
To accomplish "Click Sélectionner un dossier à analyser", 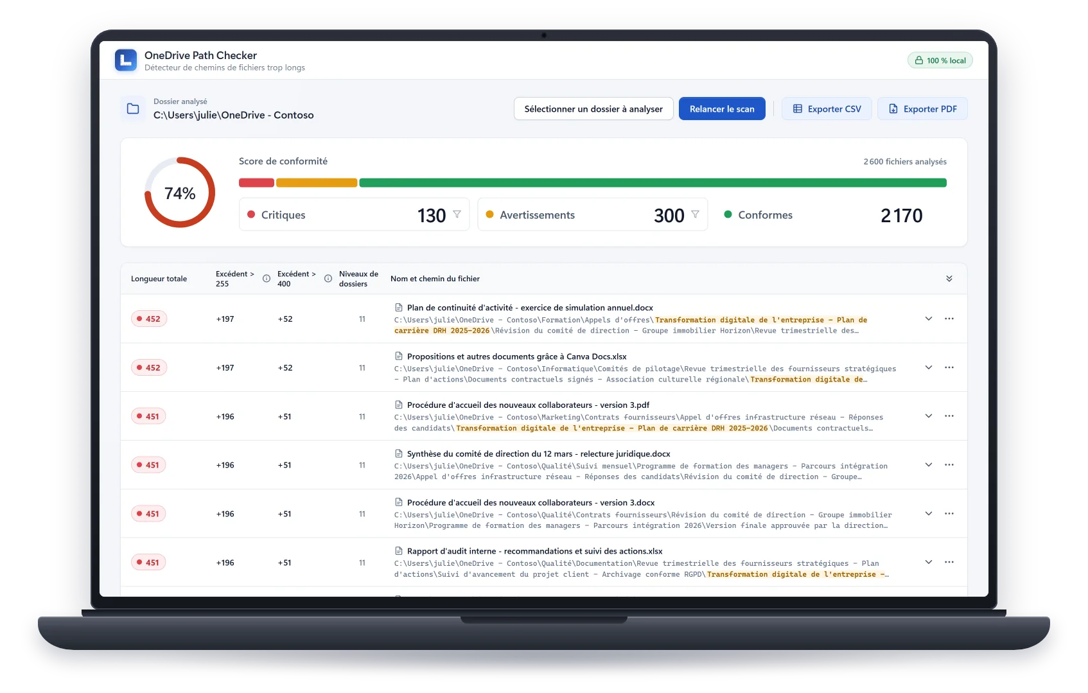I will click(x=593, y=109).
